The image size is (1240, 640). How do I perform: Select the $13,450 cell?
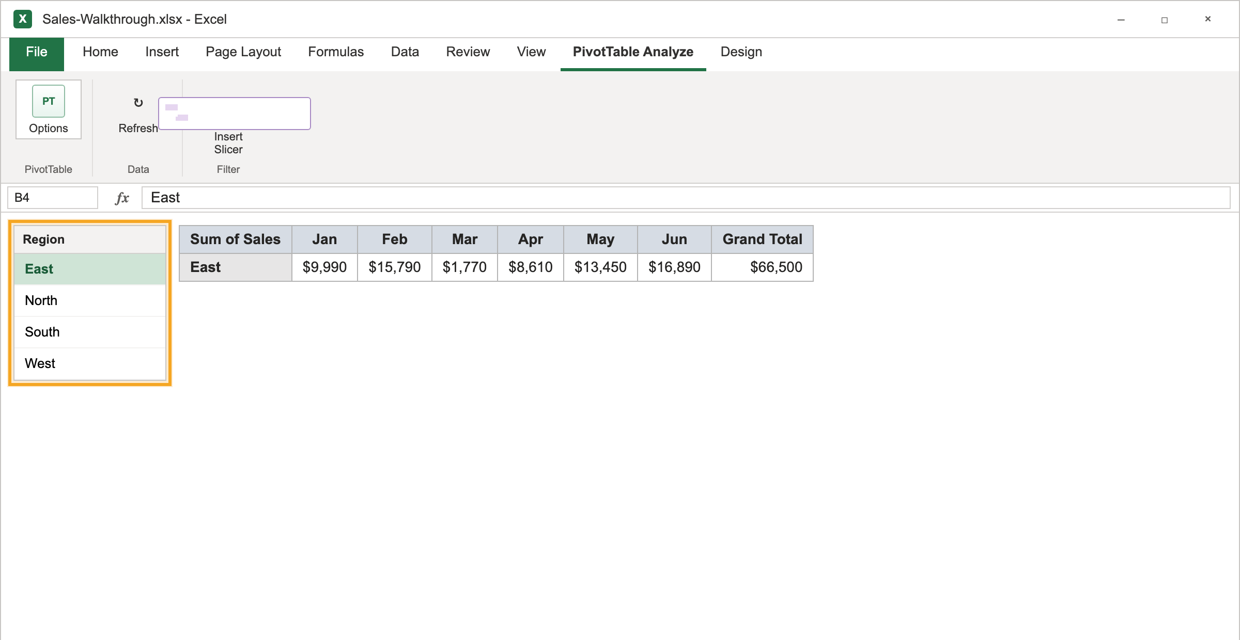tap(601, 267)
